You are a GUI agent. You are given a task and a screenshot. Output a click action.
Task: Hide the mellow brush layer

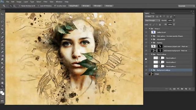coord(146,32)
